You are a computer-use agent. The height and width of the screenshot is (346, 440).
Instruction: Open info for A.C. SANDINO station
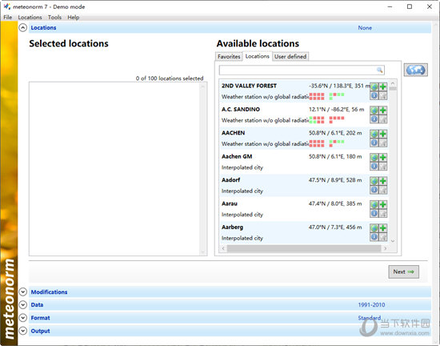pos(374,119)
